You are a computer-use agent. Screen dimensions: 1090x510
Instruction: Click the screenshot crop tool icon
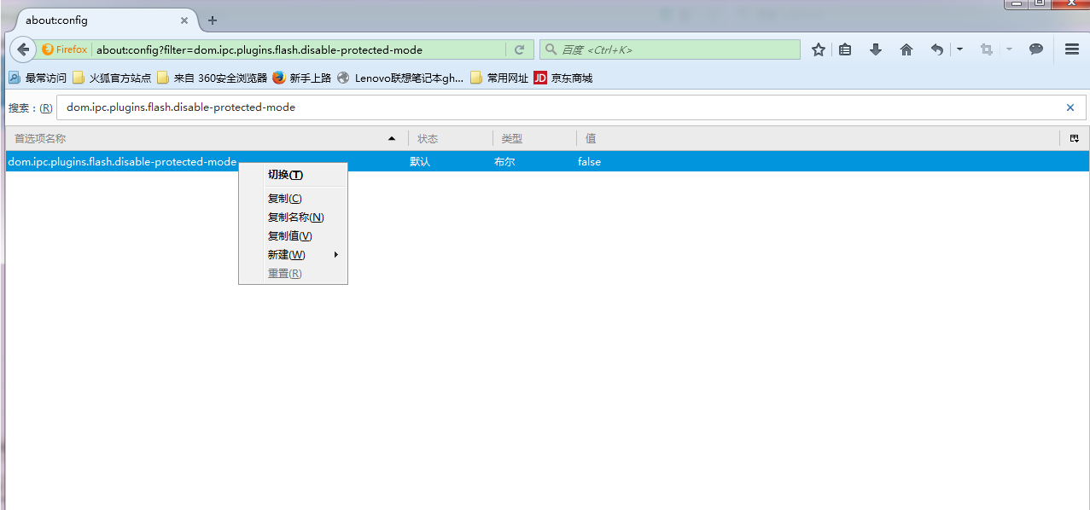coord(987,49)
